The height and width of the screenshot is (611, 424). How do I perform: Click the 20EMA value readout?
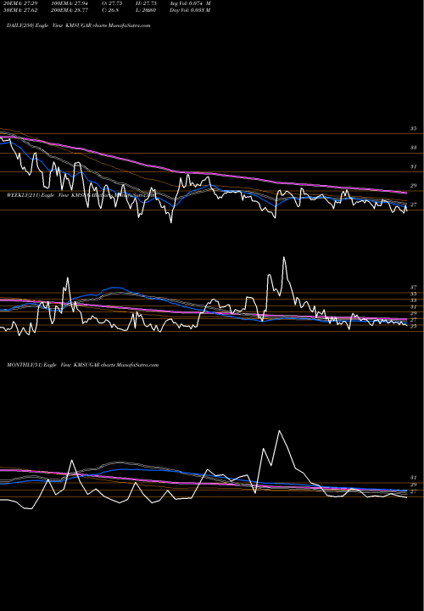pos(20,3)
